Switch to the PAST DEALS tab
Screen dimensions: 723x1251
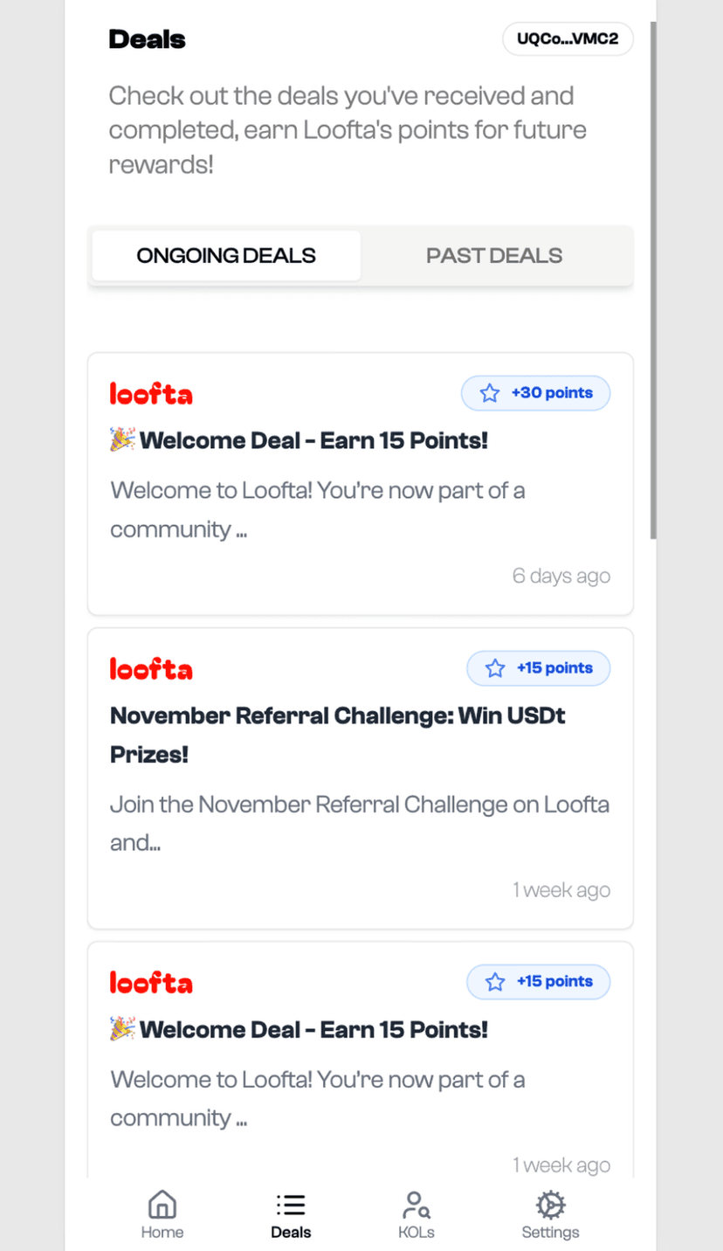click(494, 256)
